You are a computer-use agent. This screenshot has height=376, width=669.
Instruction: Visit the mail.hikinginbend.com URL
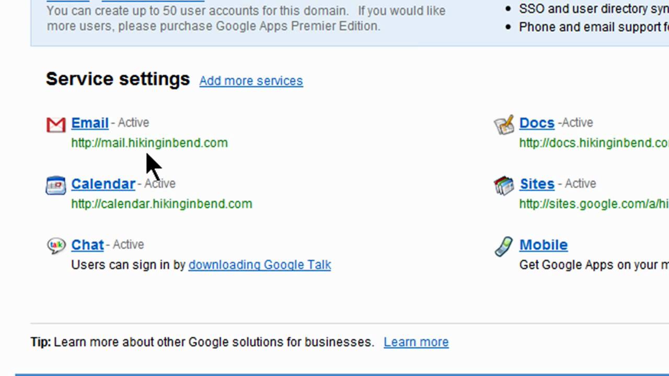point(149,143)
